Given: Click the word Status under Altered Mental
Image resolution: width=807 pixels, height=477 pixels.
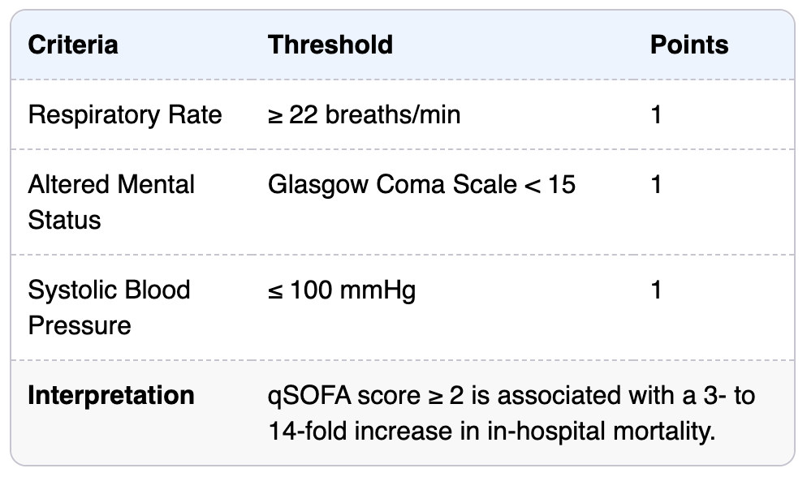Looking at the screenshot, I should 64,220.
